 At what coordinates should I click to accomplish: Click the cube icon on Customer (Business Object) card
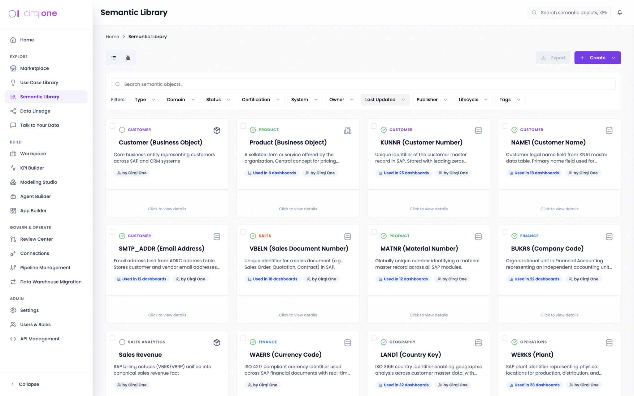(217, 131)
